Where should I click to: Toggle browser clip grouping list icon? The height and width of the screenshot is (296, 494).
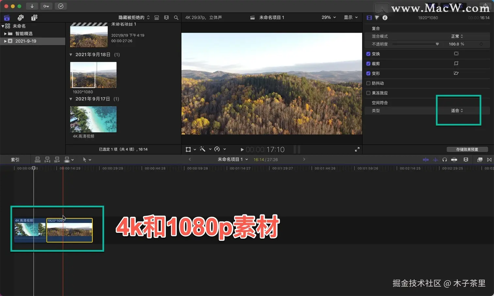pyautogui.click(x=157, y=18)
